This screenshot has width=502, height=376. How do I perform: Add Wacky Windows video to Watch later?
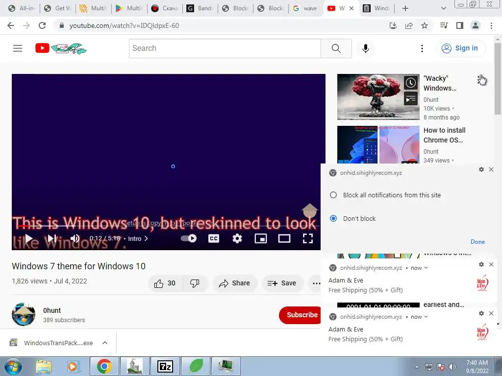point(411,83)
